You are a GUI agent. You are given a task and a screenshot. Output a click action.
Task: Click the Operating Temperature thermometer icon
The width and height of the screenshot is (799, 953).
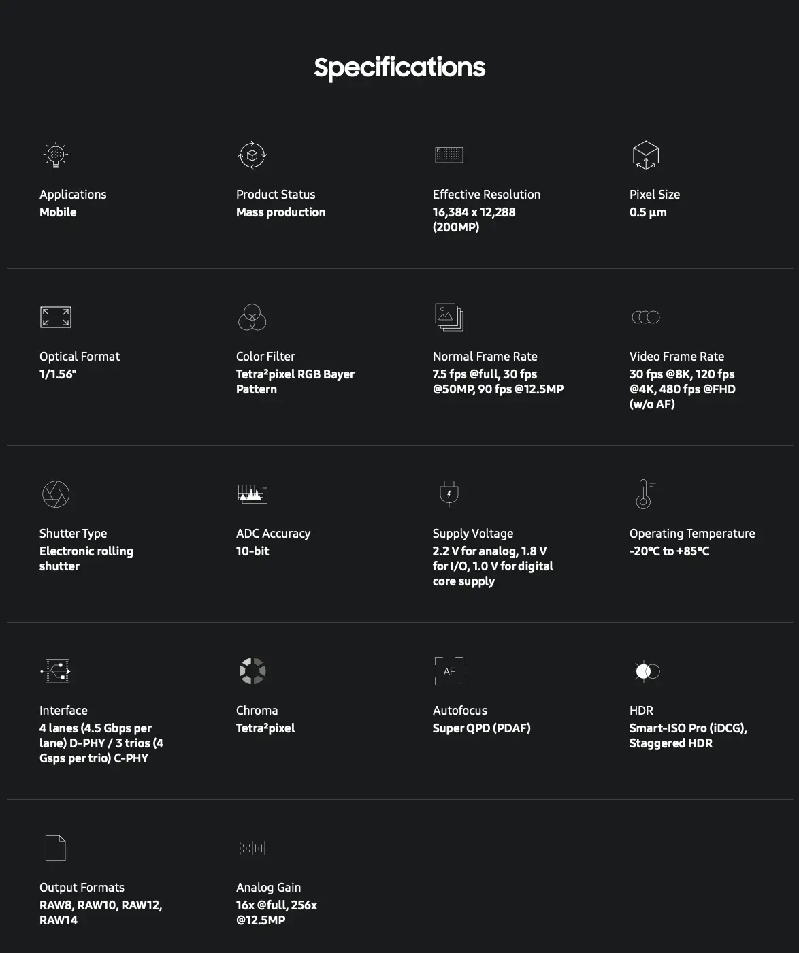coord(644,494)
